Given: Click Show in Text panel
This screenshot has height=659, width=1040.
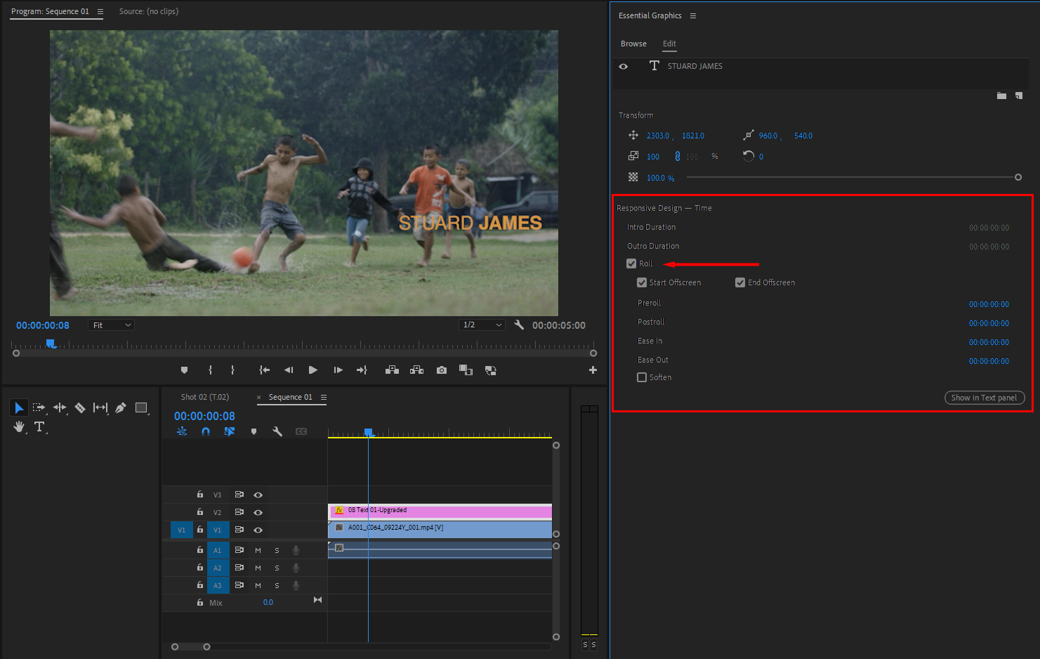Looking at the screenshot, I should pos(984,397).
